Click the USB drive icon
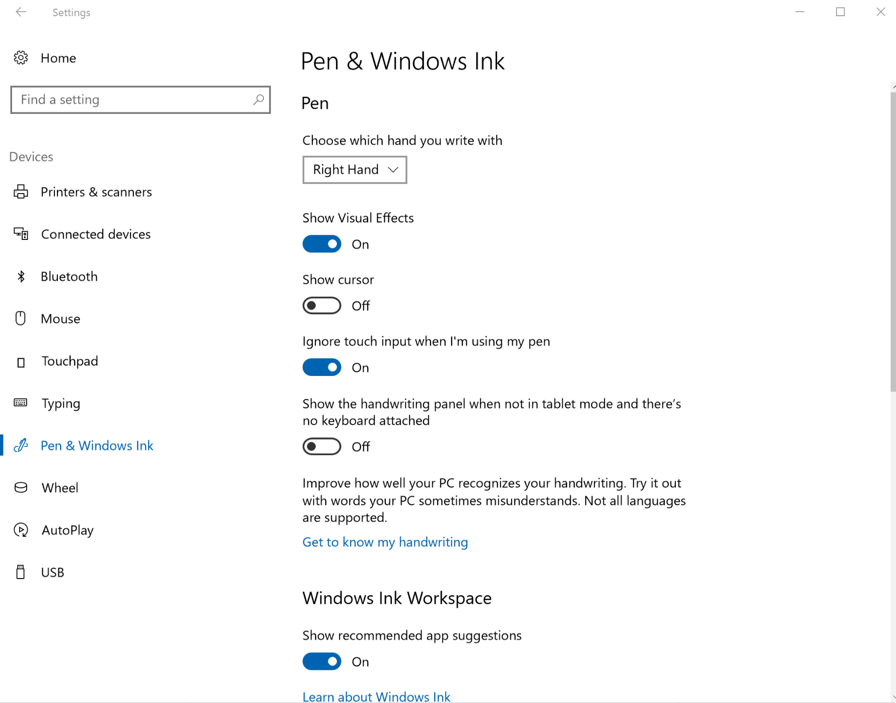The height and width of the screenshot is (703, 896). click(x=21, y=572)
